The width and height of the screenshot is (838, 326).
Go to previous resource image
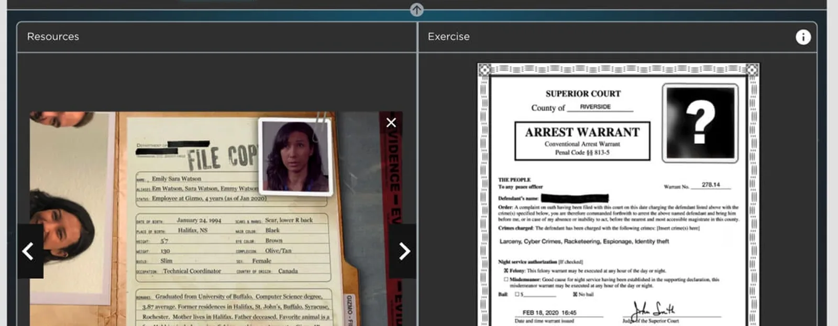pos(30,251)
